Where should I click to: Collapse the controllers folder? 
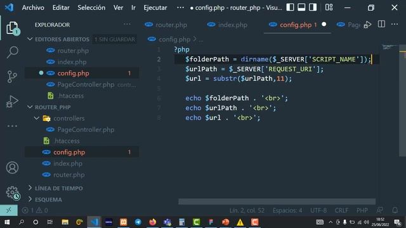[x=37, y=118]
